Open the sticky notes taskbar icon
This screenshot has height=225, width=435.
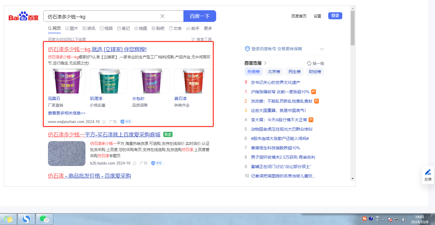coord(8,219)
